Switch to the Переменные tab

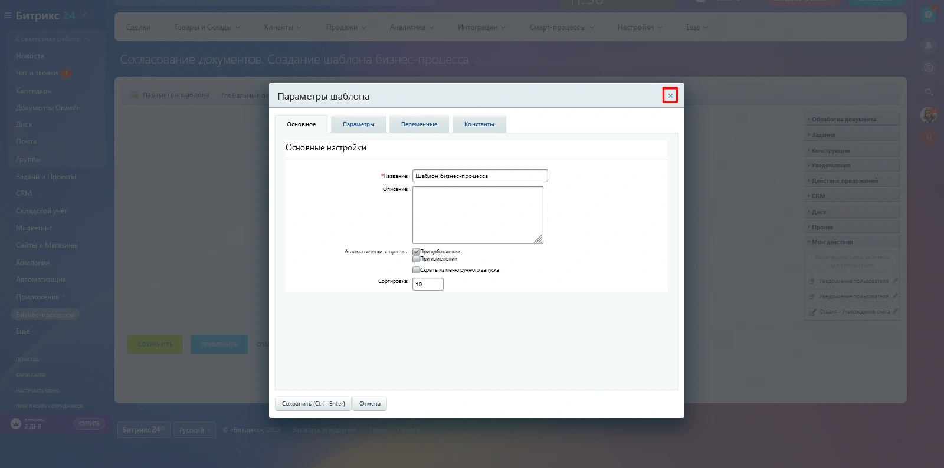[x=419, y=124]
